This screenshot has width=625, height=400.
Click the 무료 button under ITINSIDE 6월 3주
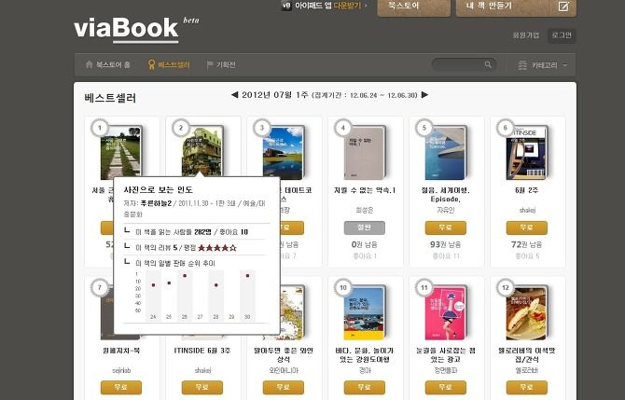202,387
